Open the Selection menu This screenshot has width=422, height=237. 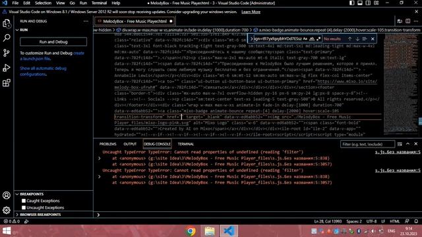coord(43,3)
